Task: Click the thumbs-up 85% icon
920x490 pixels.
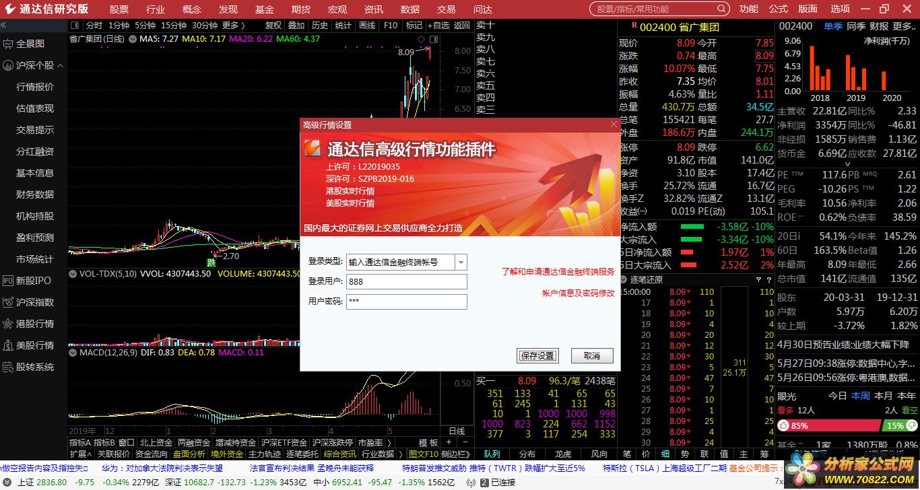Action: [784, 425]
